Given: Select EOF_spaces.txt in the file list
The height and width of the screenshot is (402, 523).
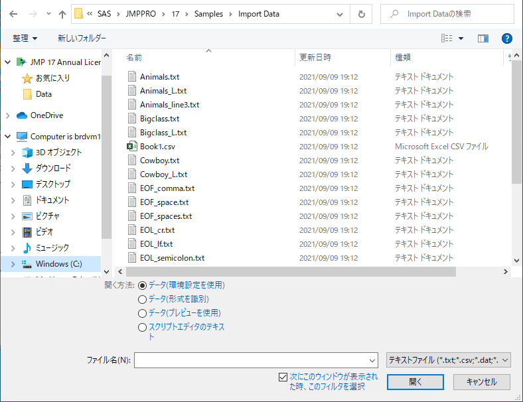Looking at the screenshot, I should pos(166,216).
